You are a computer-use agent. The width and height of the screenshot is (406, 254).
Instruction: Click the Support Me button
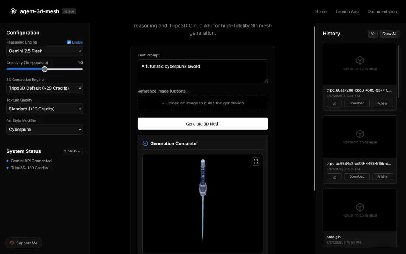click(x=24, y=243)
